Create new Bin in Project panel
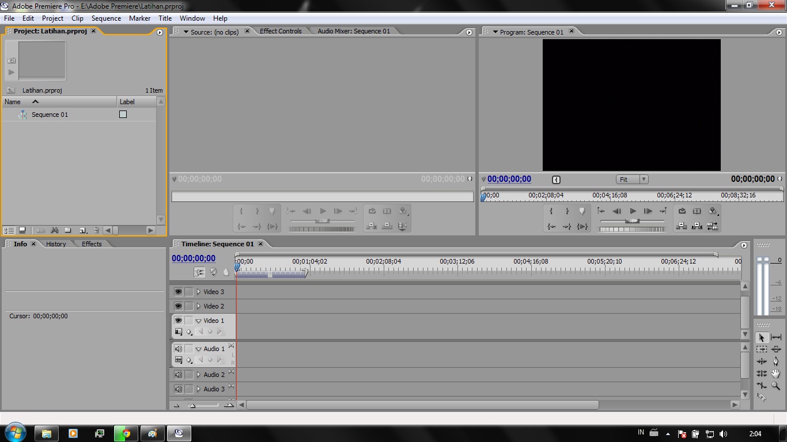This screenshot has width=787, height=442. point(67,230)
